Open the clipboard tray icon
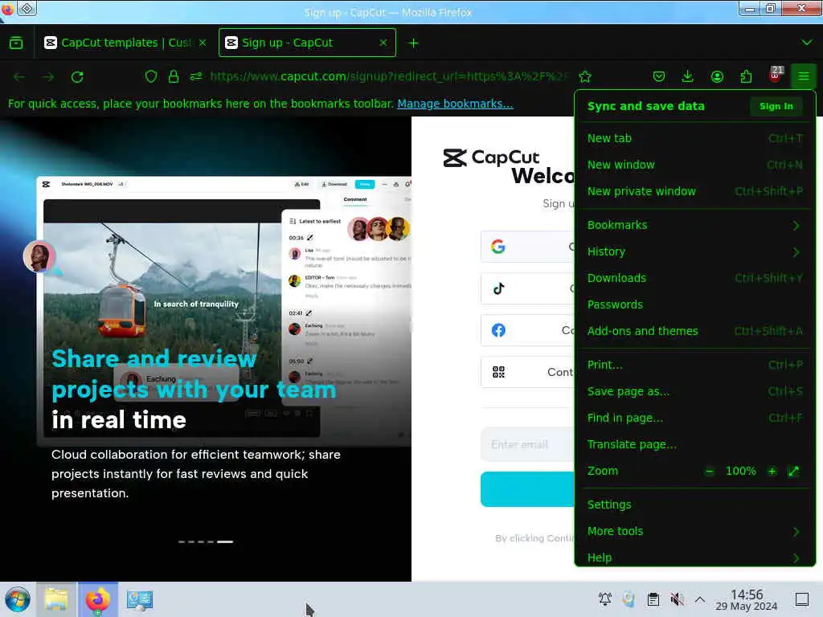Viewport: 823px width, 617px height. coord(653,599)
